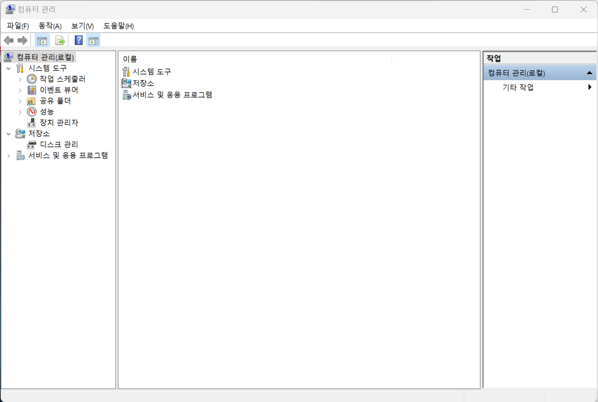The image size is (598, 402).
Task: Expand the 작업 스케줄러 node
Action: 20,80
